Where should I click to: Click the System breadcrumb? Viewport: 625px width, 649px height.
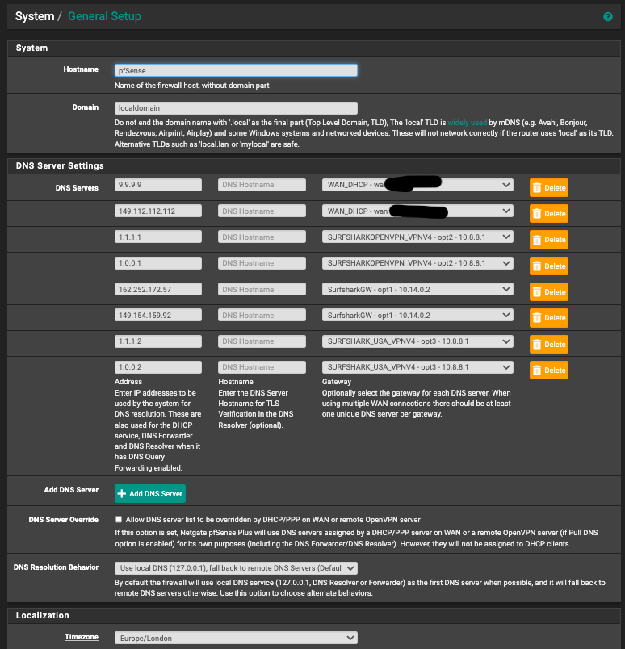click(x=35, y=16)
